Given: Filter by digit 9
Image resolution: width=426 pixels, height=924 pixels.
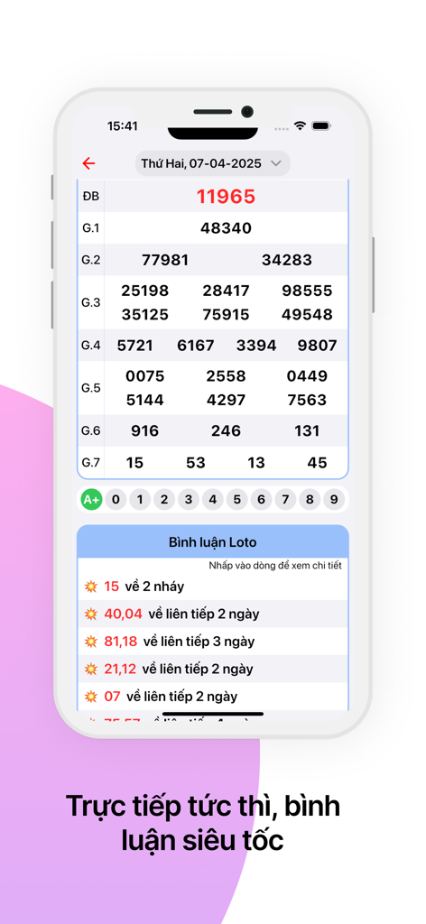Looking at the screenshot, I should pos(334,500).
